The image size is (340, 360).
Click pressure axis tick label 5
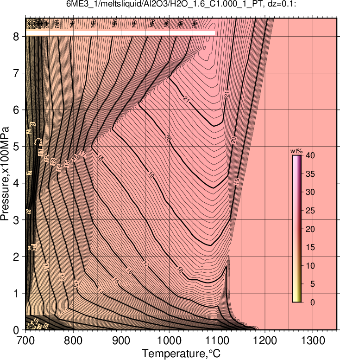point(16,147)
